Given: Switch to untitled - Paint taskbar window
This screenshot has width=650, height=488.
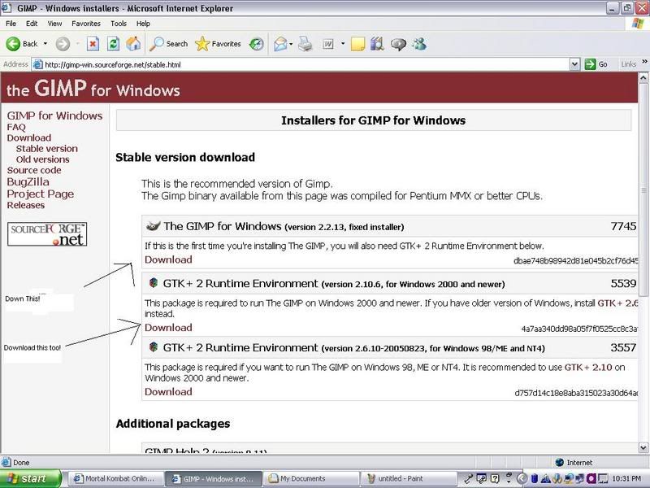Looking at the screenshot, I should 409,478.
